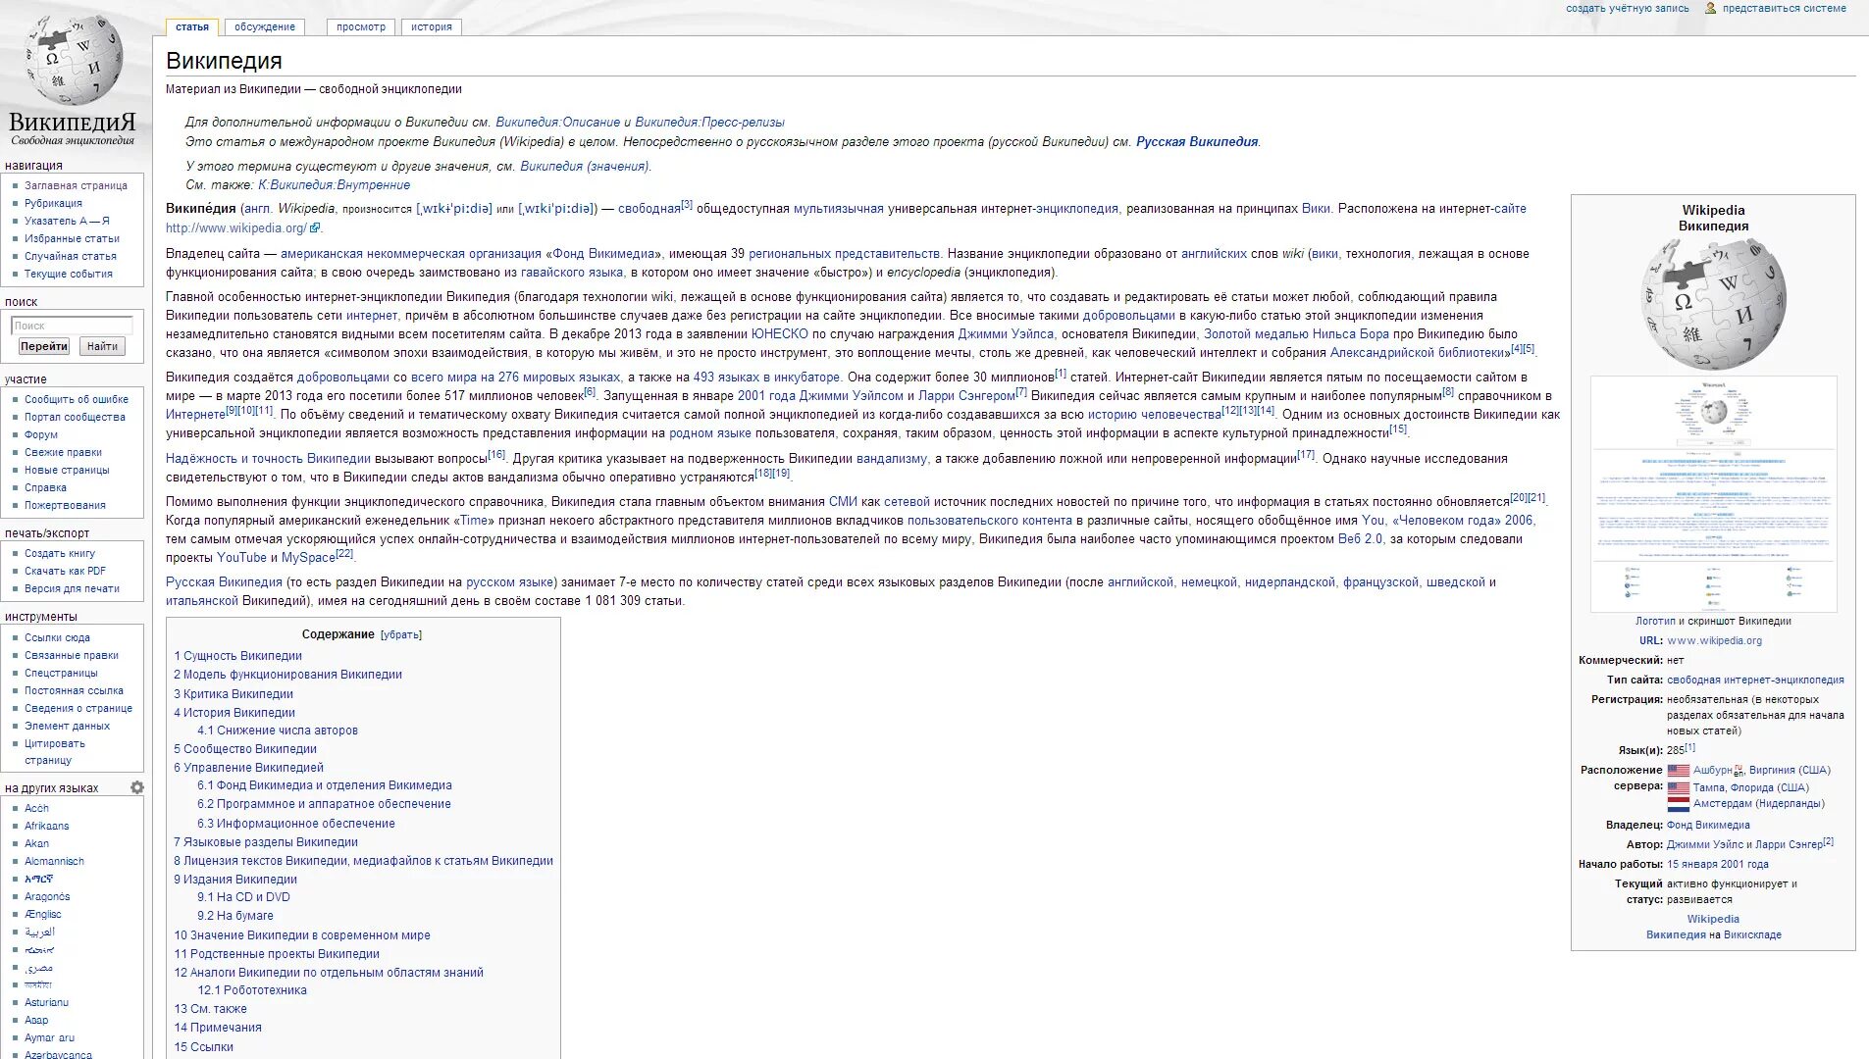This screenshot has width=1869, height=1059.
Task: Click the Перейти search button
Action: tap(44, 346)
